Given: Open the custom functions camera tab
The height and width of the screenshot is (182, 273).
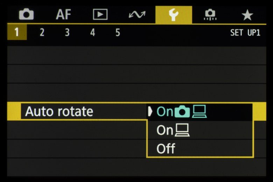Looking at the screenshot, I should [x=210, y=15].
